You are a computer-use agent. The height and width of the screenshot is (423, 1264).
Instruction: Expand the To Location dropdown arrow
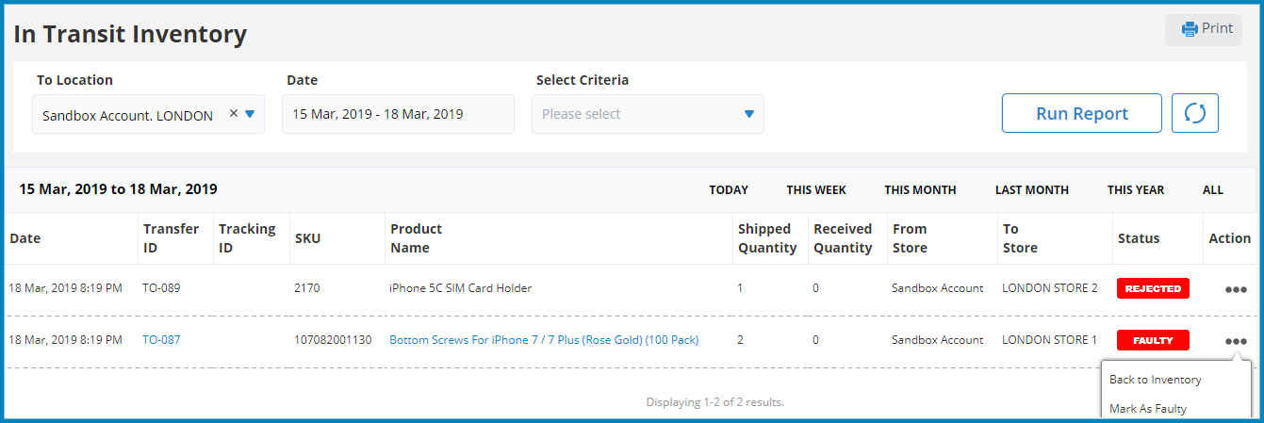tap(250, 114)
